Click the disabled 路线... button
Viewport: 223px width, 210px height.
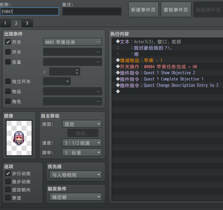(83, 133)
